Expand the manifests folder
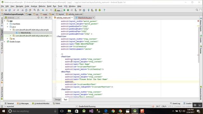 coord(8,24)
